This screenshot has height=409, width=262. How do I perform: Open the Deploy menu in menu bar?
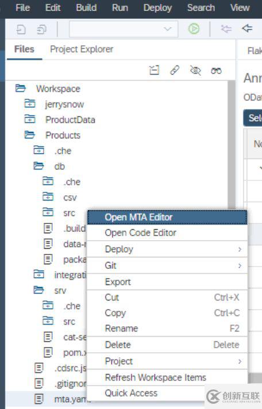(157, 8)
